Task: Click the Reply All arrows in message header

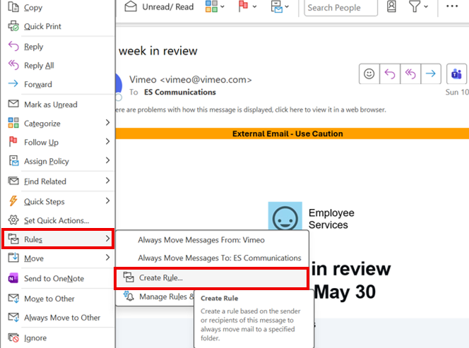Action: (410, 73)
